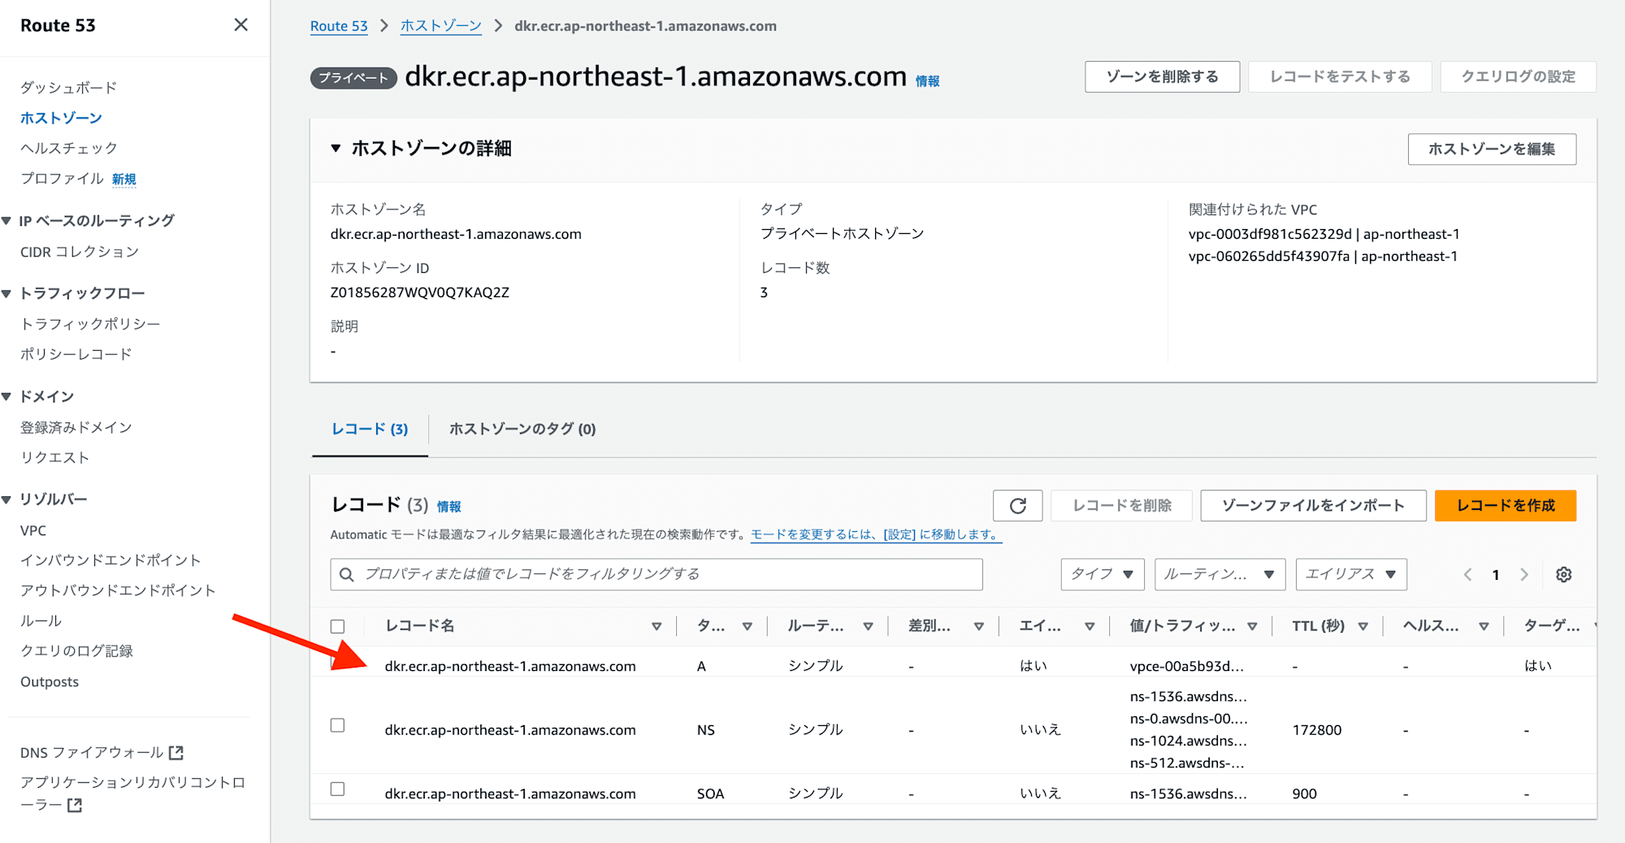Open クエリのログ記録 in sidebar
The image size is (1625, 843).
[76, 651]
